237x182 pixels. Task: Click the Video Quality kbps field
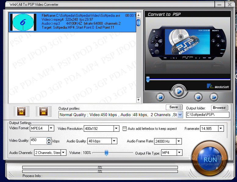[x=39, y=141]
